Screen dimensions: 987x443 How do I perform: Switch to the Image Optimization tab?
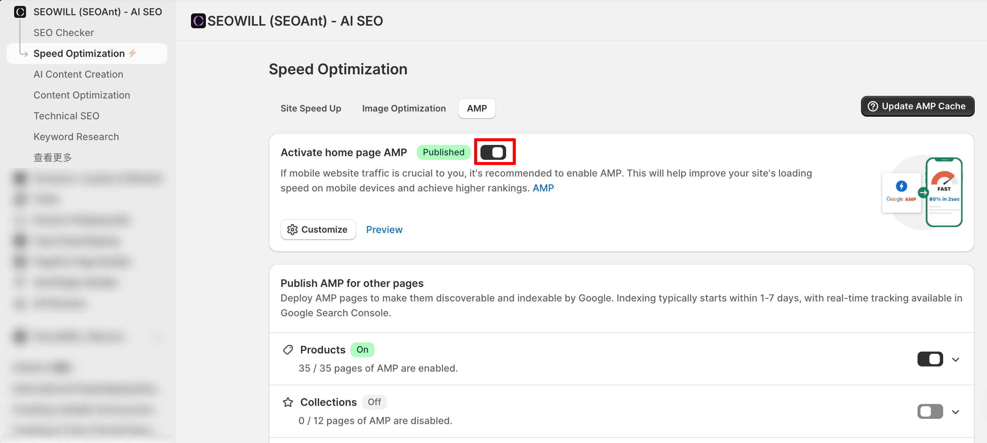click(x=404, y=109)
